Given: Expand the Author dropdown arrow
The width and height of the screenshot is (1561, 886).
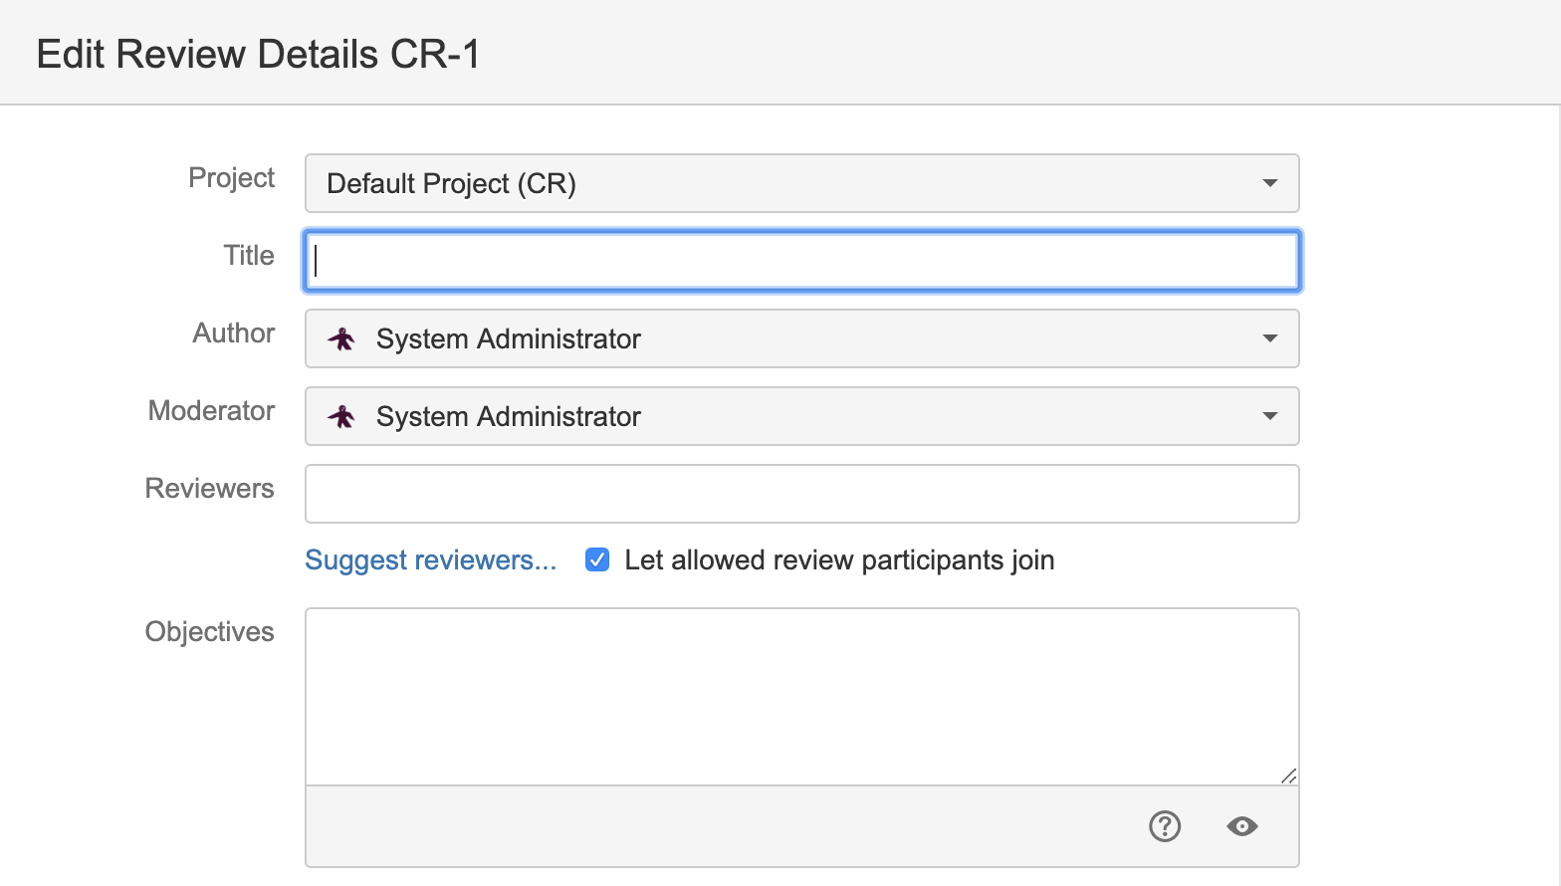Looking at the screenshot, I should coord(1269,338).
